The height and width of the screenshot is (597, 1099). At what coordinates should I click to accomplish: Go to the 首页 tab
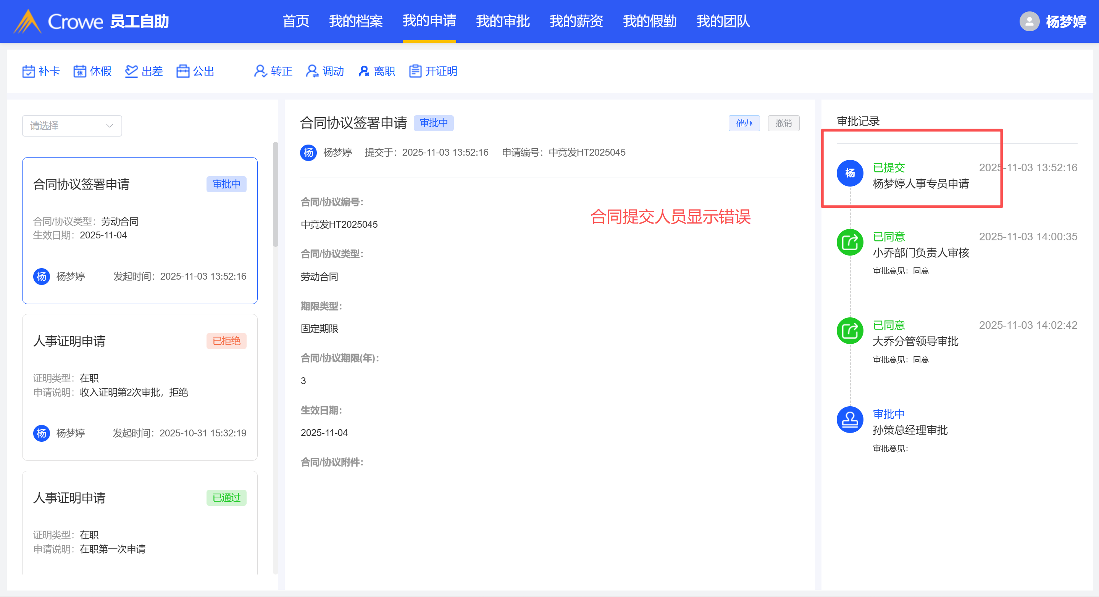click(x=296, y=21)
